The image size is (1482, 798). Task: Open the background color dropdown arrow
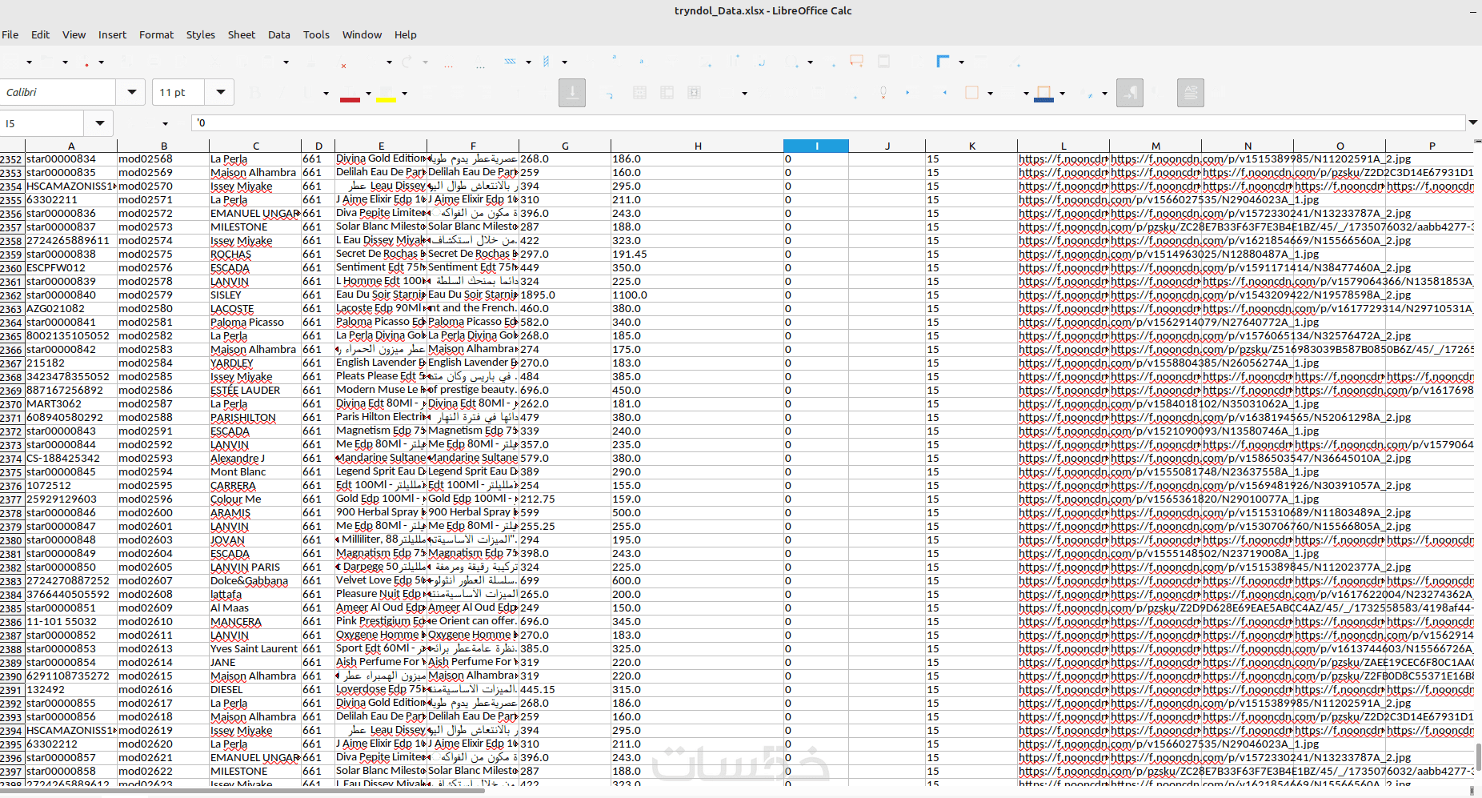pyautogui.click(x=1062, y=93)
